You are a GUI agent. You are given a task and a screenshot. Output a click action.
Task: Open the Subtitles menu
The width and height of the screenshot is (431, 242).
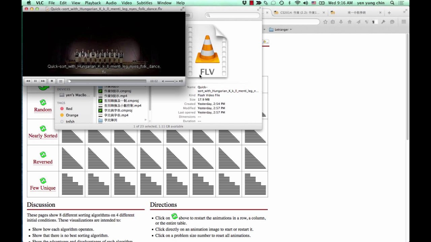144,3
